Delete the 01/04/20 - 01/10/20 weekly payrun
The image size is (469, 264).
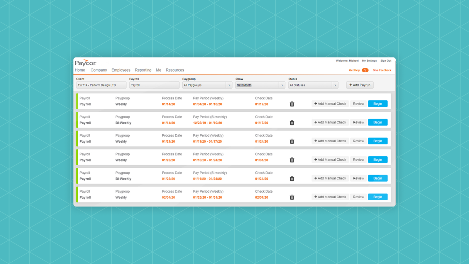coord(292,104)
